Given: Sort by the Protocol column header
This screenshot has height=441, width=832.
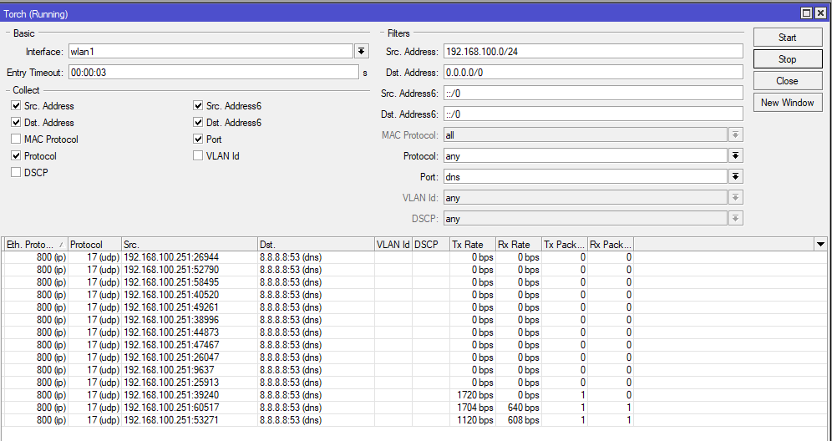Looking at the screenshot, I should click(94, 245).
